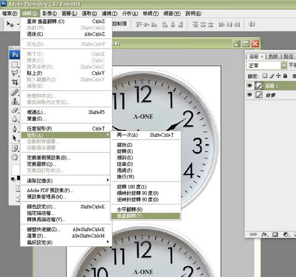Select the Blur droplet tool

15,119
